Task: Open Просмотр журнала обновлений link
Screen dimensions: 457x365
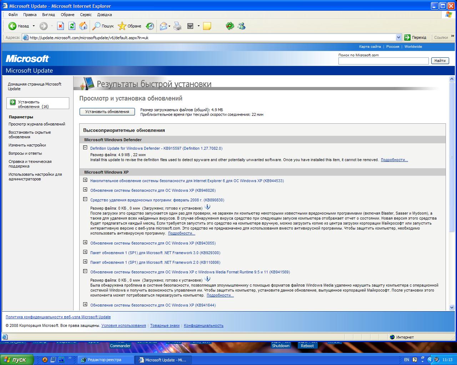Action: [x=37, y=124]
